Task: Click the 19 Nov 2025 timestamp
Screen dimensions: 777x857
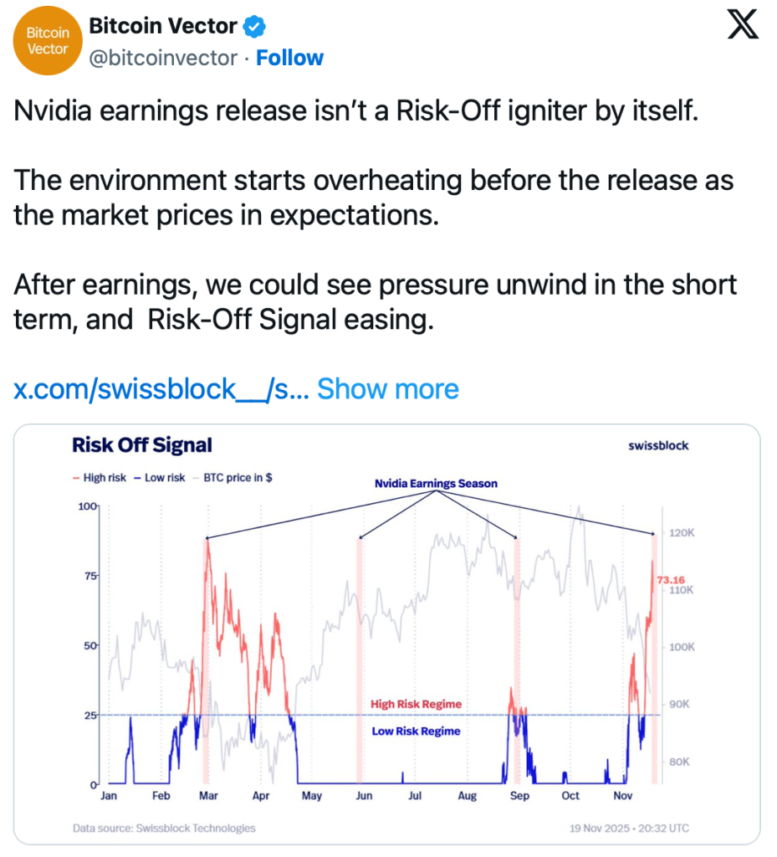Action: tap(630, 829)
